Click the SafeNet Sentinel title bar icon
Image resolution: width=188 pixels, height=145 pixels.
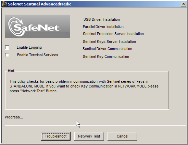(4, 4)
